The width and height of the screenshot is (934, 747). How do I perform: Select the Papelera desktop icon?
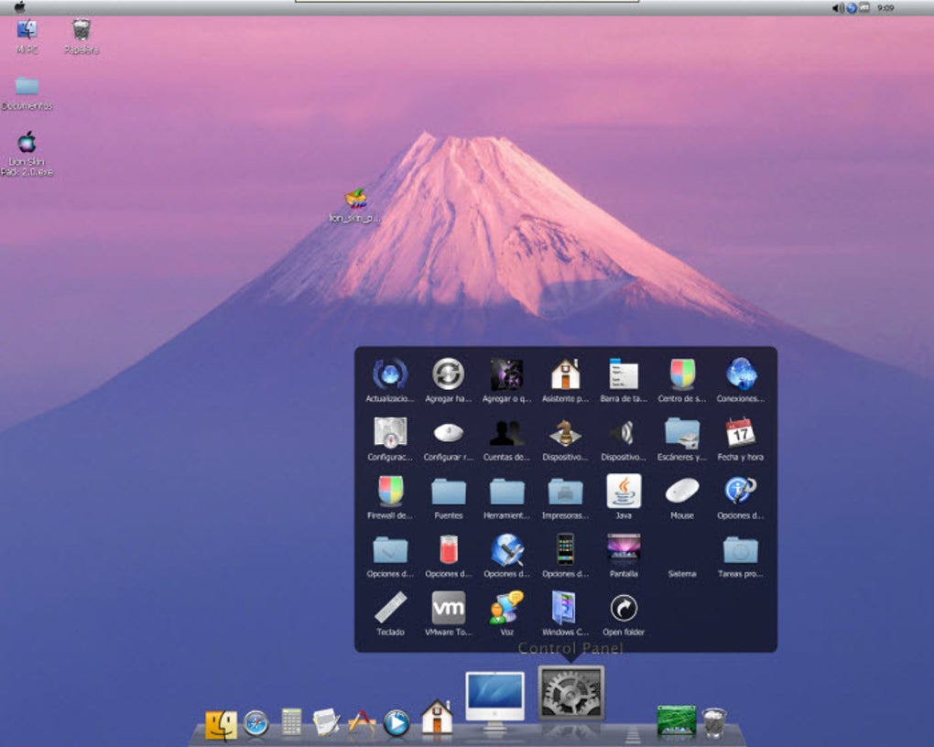81,37
